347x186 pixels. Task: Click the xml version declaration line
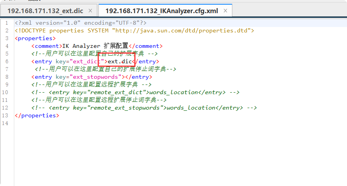click(x=81, y=23)
